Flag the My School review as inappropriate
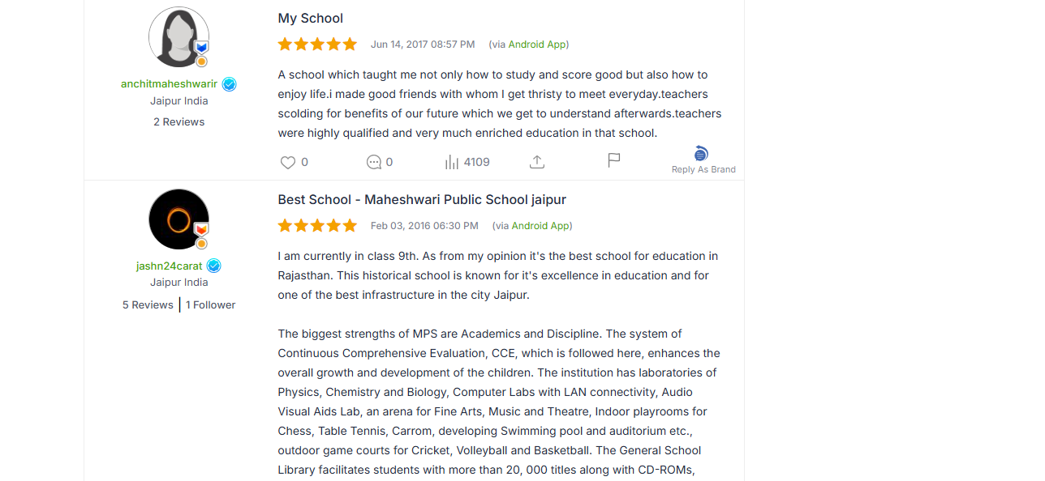The image size is (1045, 481). [x=614, y=160]
